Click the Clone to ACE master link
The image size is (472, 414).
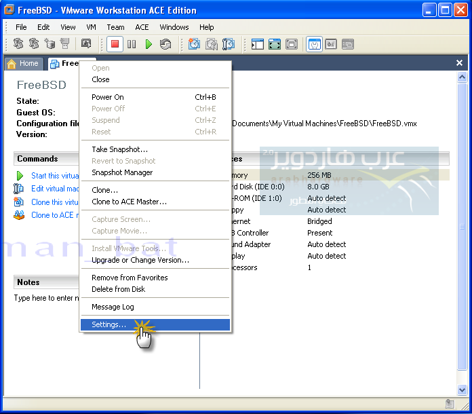(55, 215)
